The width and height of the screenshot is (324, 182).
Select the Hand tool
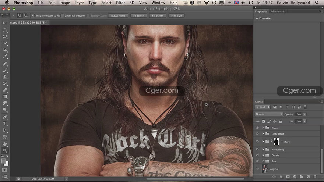click(x=5, y=144)
